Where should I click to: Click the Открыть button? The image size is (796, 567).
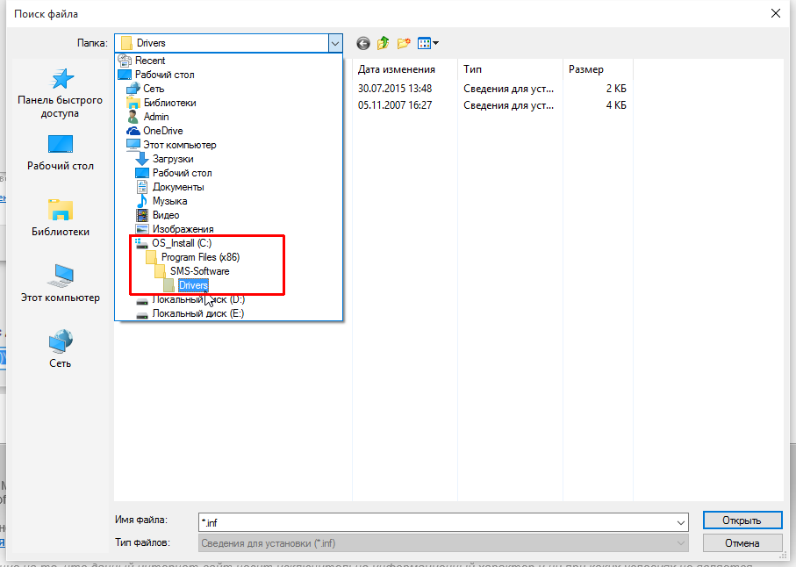coord(742,520)
